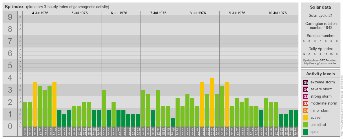The width and height of the screenshot is (343, 139).
Task: Click daily Ap-index value 9
Action: [x=320, y=54]
